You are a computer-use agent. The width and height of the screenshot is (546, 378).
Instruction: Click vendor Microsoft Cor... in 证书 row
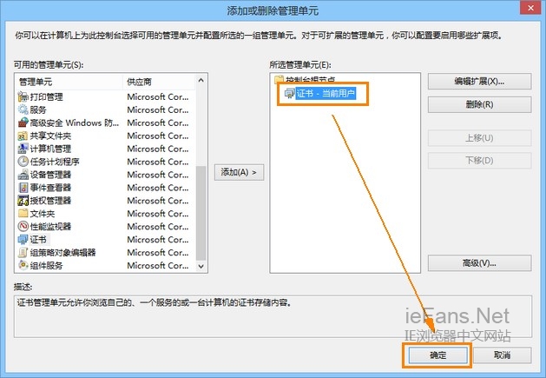(x=158, y=240)
